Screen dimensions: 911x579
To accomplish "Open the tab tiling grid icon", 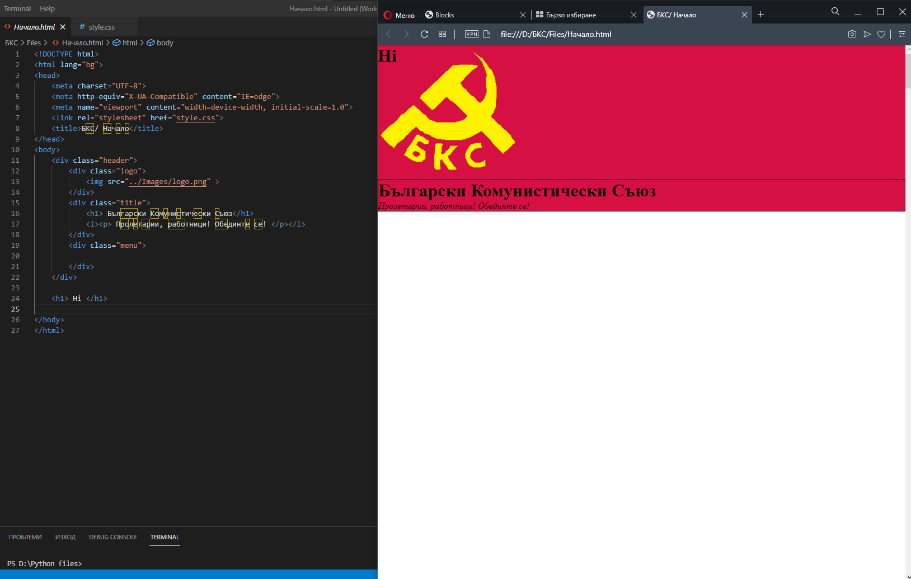I will coord(442,34).
